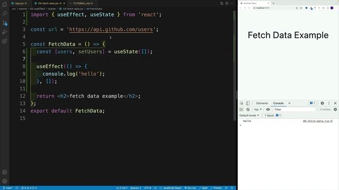Bookmark this page with the star icon
This screenshot has width=339, height=190.
click(x=301, y=8)
